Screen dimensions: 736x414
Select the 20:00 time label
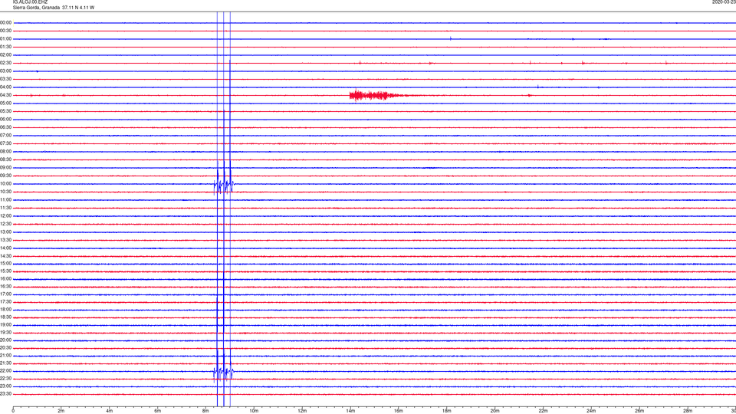point(5,340)
